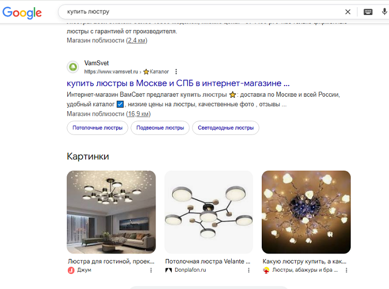Click the 16,9 км store distance link
This screenshot has width=389, height=289.
[138, 114]
